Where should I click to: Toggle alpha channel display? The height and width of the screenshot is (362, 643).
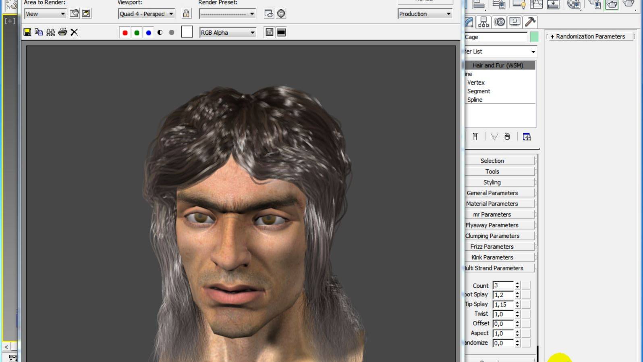(x=160, y=33)
